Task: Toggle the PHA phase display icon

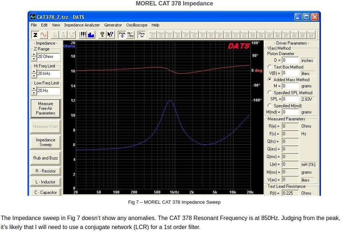Action: pos(122,35)
